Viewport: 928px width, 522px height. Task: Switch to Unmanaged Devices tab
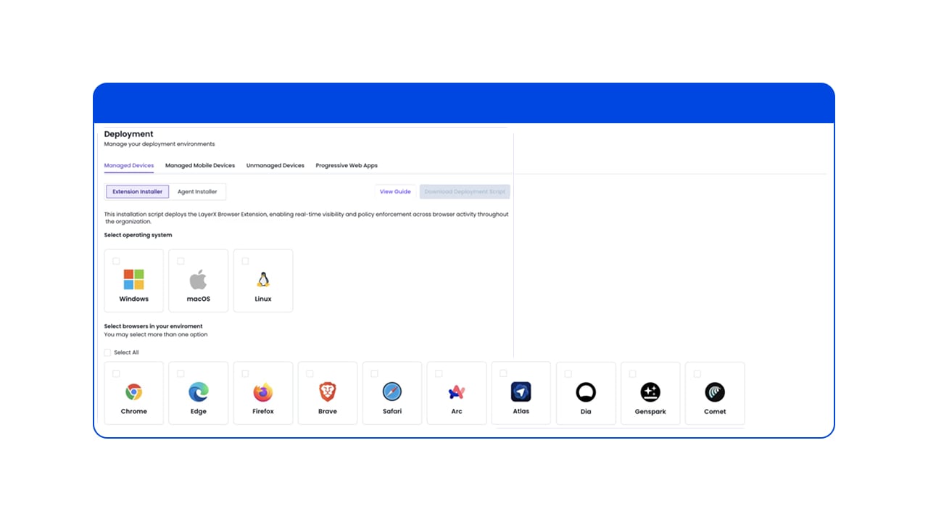[275, 165]
